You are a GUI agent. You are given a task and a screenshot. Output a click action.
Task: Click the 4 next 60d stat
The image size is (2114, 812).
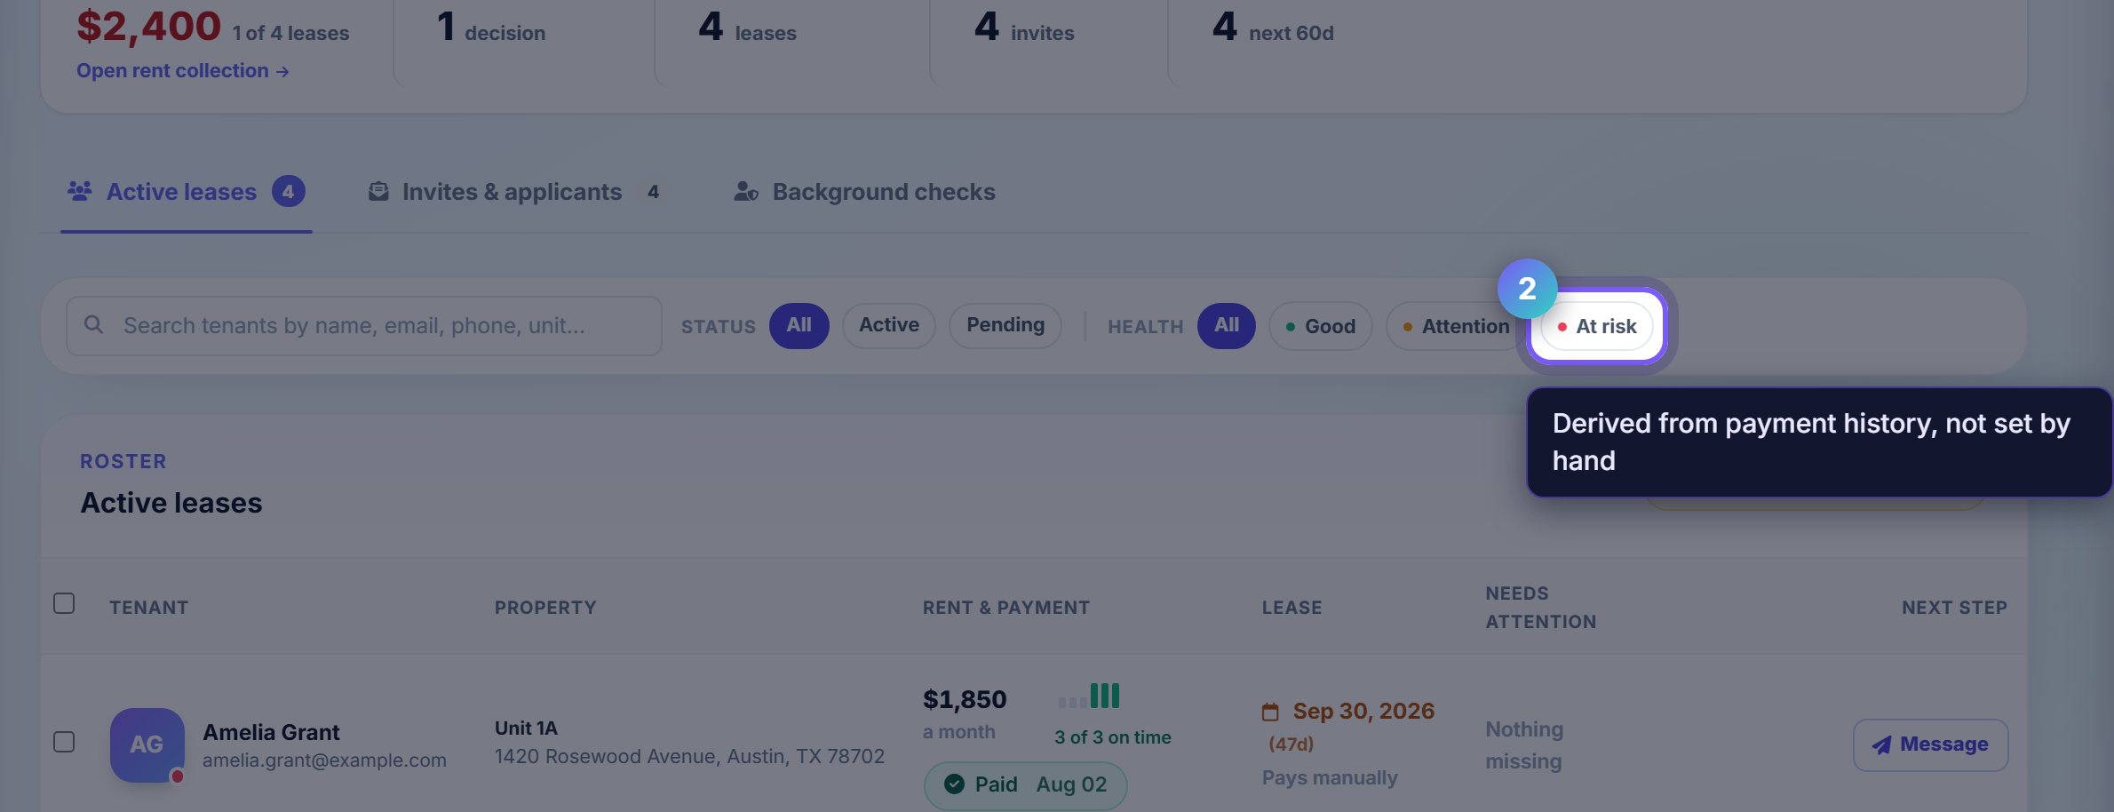click(1273, 28)
